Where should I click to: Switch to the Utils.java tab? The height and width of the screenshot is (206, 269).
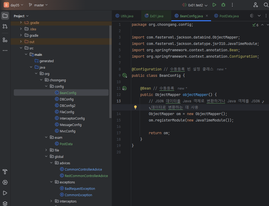[127, 16]
